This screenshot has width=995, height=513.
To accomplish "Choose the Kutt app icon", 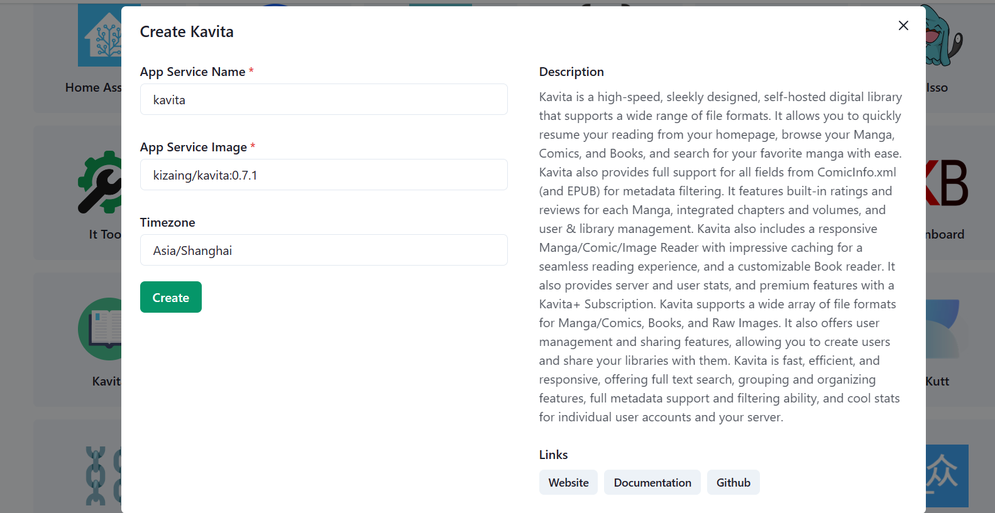I will coord(942,329).
